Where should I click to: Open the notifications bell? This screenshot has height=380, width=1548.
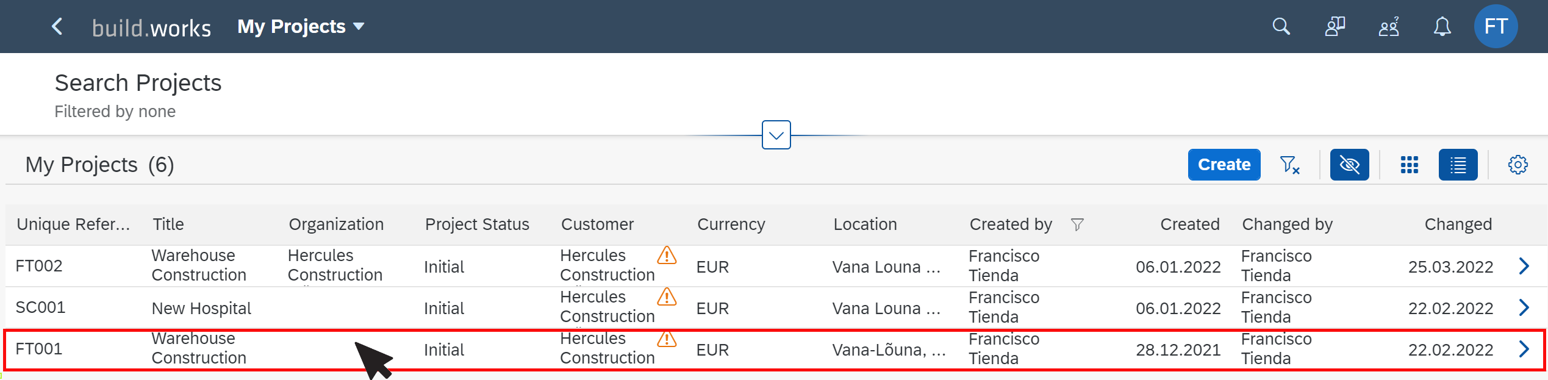1442,26
